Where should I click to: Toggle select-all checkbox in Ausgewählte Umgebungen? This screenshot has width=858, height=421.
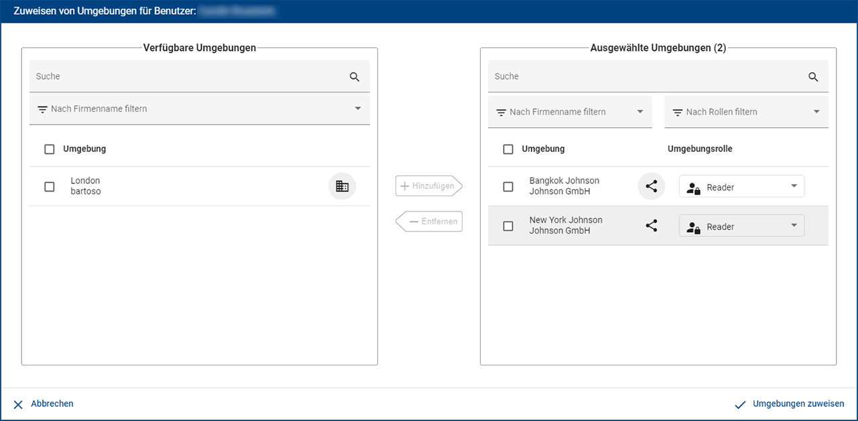[508, 149]
